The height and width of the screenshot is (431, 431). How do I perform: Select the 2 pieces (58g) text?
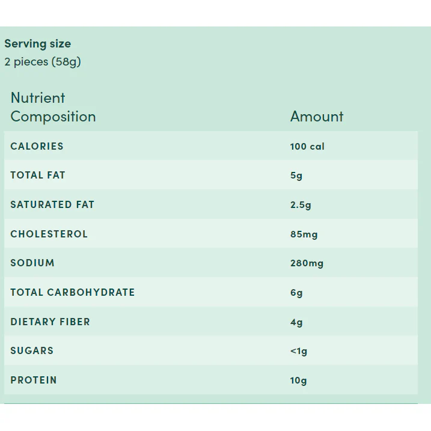43,62
